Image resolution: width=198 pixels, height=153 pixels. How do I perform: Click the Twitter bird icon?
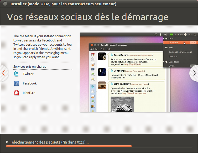point(17,74)
